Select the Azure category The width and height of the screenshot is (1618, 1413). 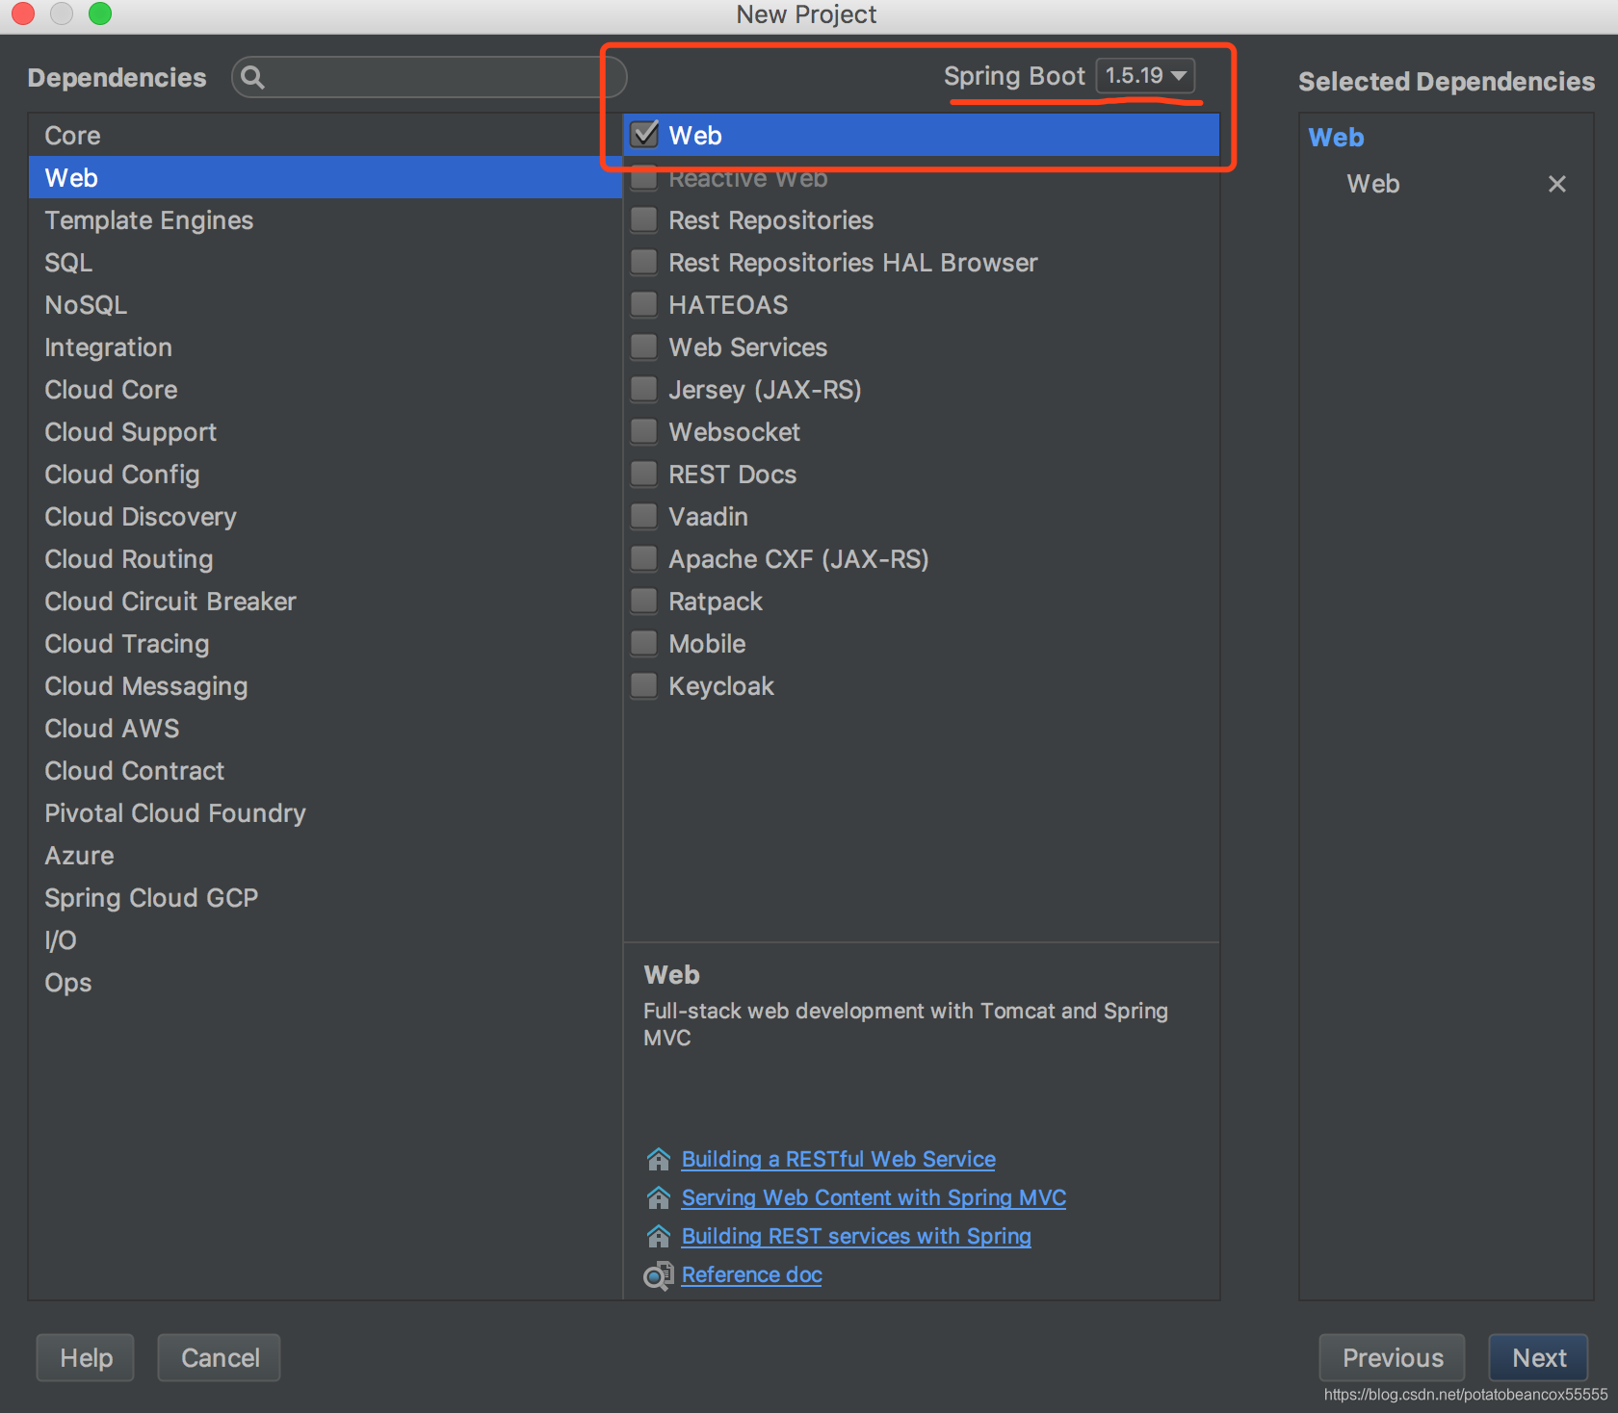click(326, 856)
